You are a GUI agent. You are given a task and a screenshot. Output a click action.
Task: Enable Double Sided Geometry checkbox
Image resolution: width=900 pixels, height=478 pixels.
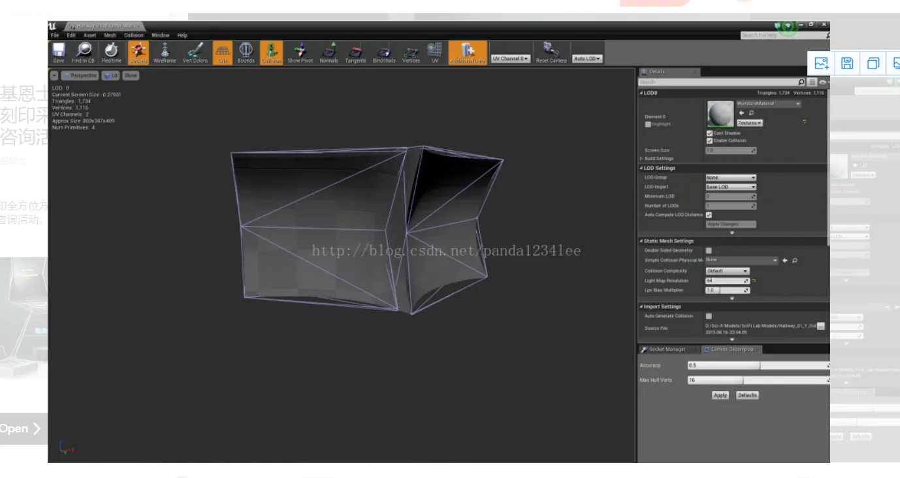709,250
